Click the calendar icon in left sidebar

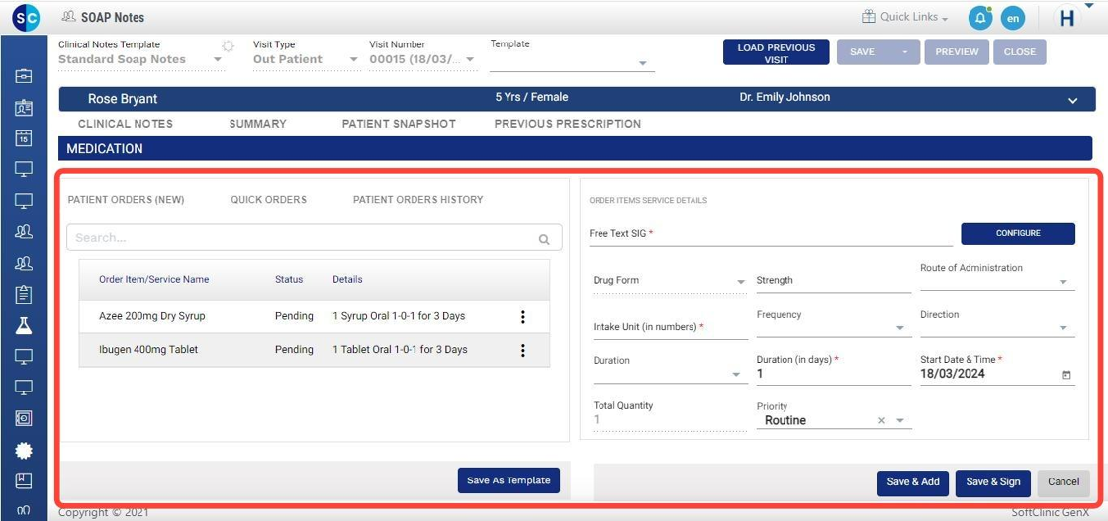coord(24,138)
